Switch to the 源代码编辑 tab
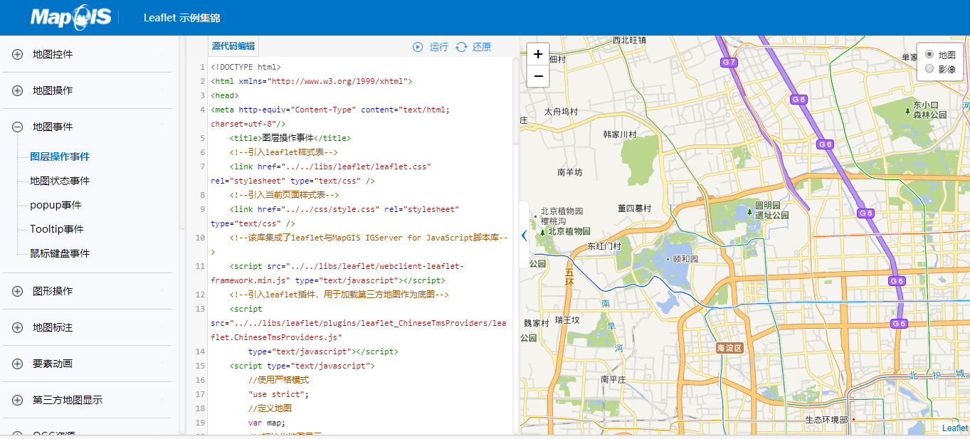 (x=233, y=46)
